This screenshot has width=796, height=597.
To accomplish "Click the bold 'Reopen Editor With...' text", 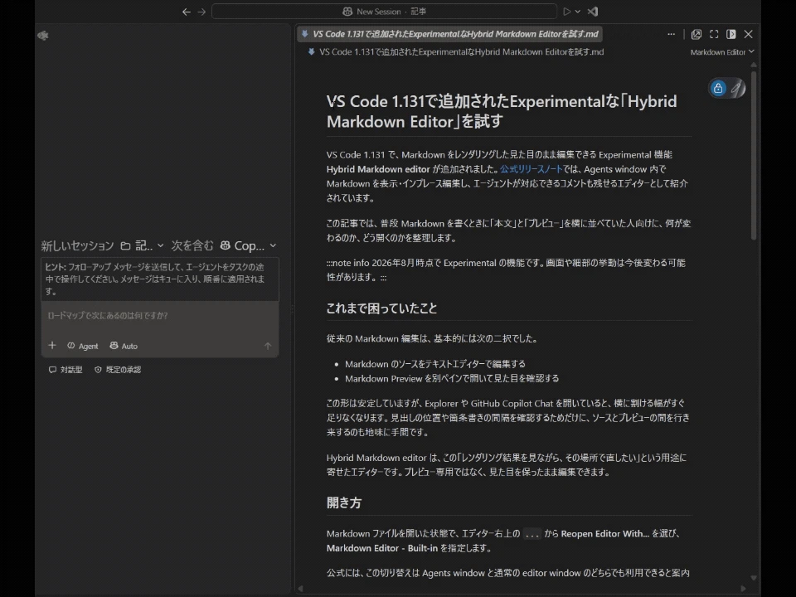I will [604, 533].
